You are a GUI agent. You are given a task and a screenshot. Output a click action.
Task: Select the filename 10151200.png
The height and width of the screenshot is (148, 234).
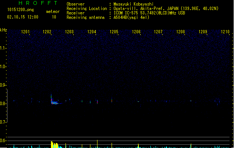pos(21,10)
